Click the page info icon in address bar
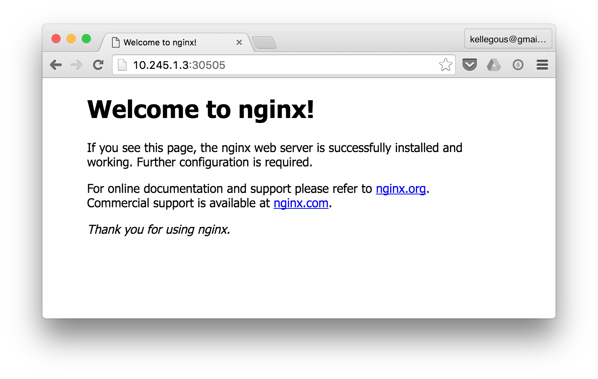 pyautogui.click(x=122, y=65)
